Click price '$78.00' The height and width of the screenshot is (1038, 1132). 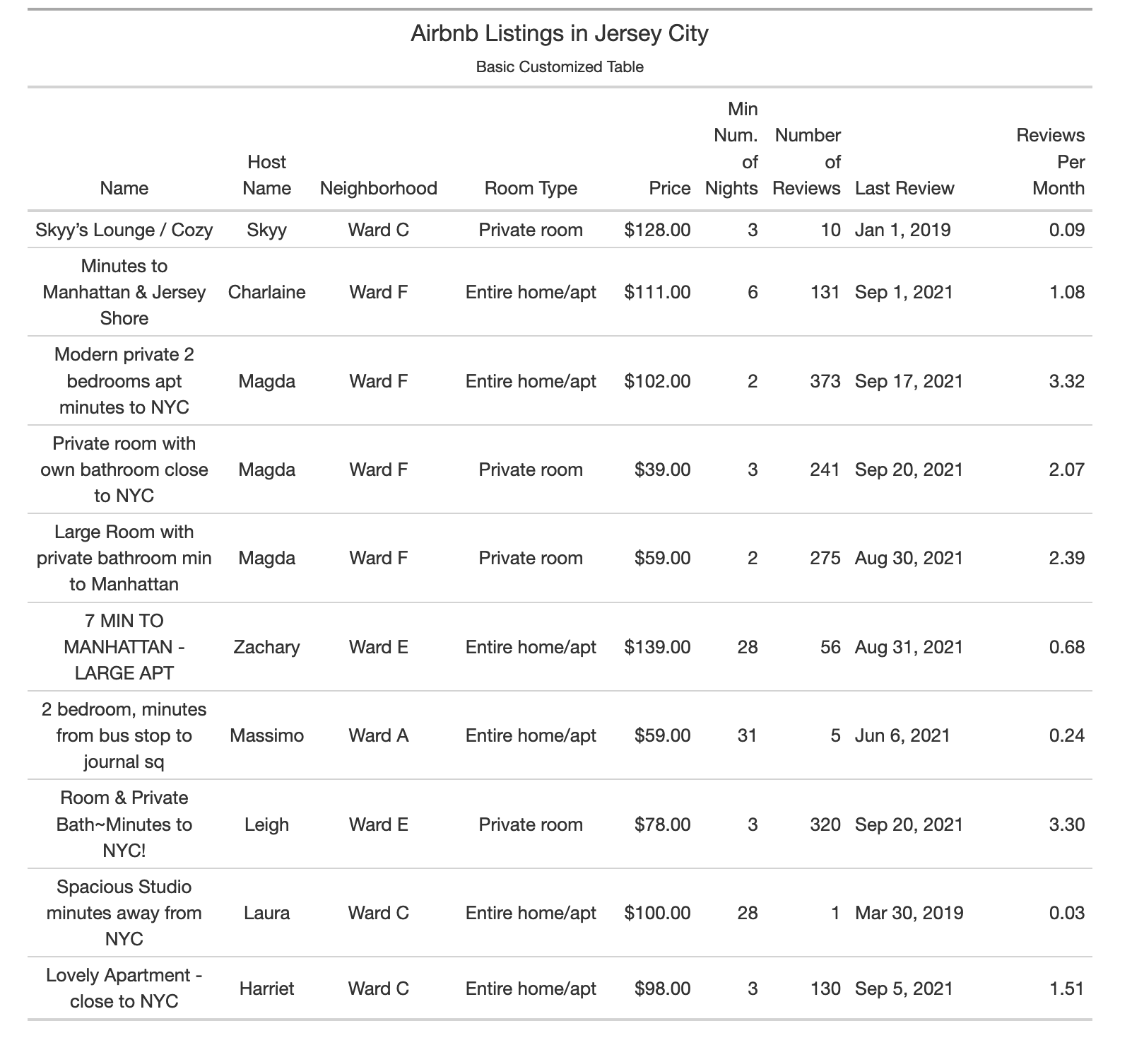point(663,824)
